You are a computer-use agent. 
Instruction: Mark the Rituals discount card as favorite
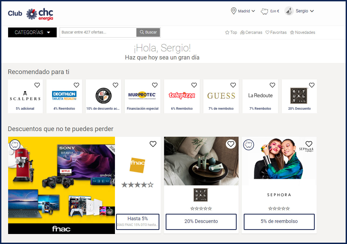231,144
